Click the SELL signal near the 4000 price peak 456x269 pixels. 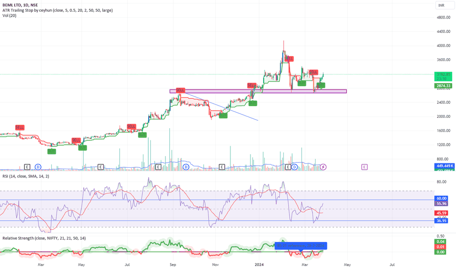289,59
